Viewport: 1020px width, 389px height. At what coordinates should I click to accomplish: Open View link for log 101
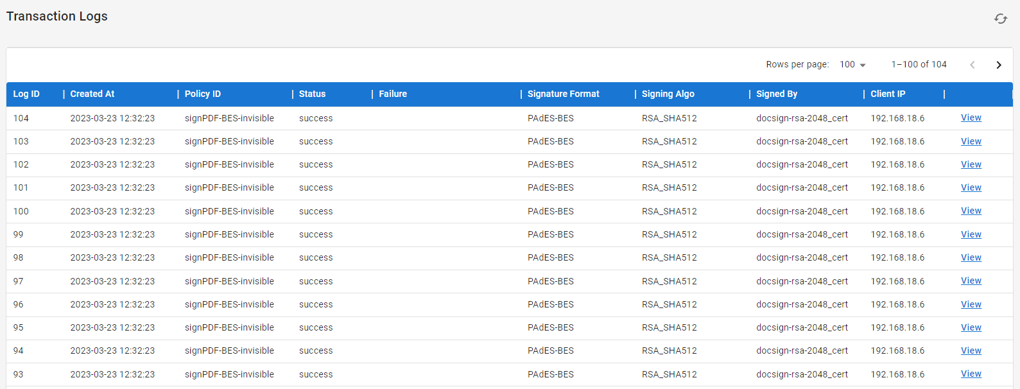pos(971,187)
